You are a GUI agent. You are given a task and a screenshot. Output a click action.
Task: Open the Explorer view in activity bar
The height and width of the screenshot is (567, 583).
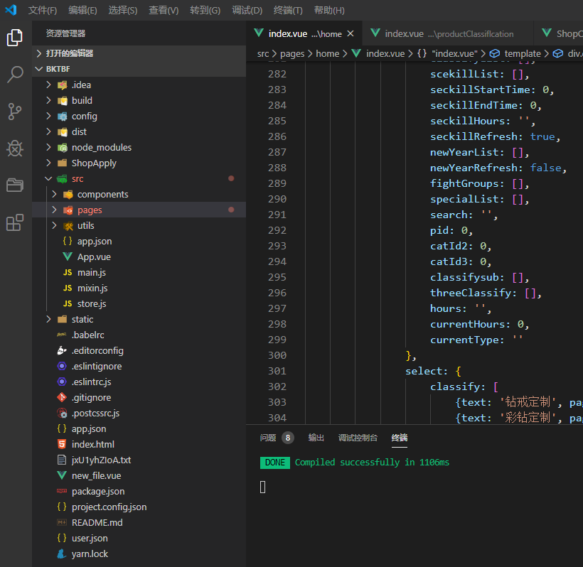pos(15,38)
